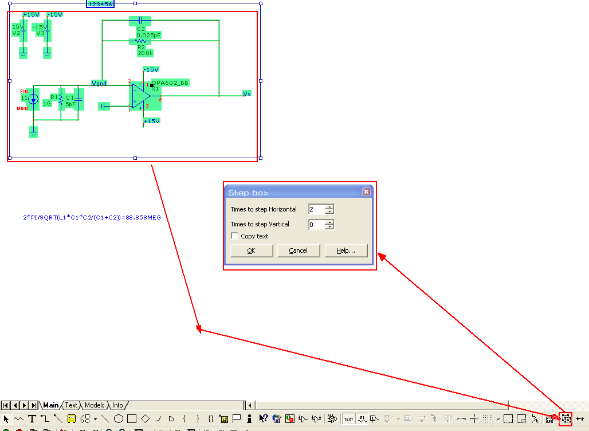Pick the pie drawing shape
The width and height of the screenshot is (589, 431).
click(171, 418)
